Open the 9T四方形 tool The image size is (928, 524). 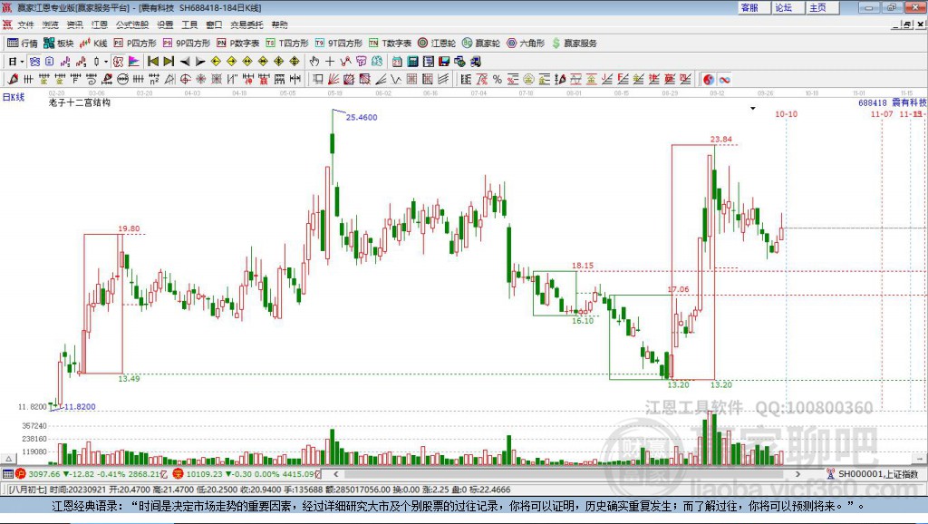(339, 44)
